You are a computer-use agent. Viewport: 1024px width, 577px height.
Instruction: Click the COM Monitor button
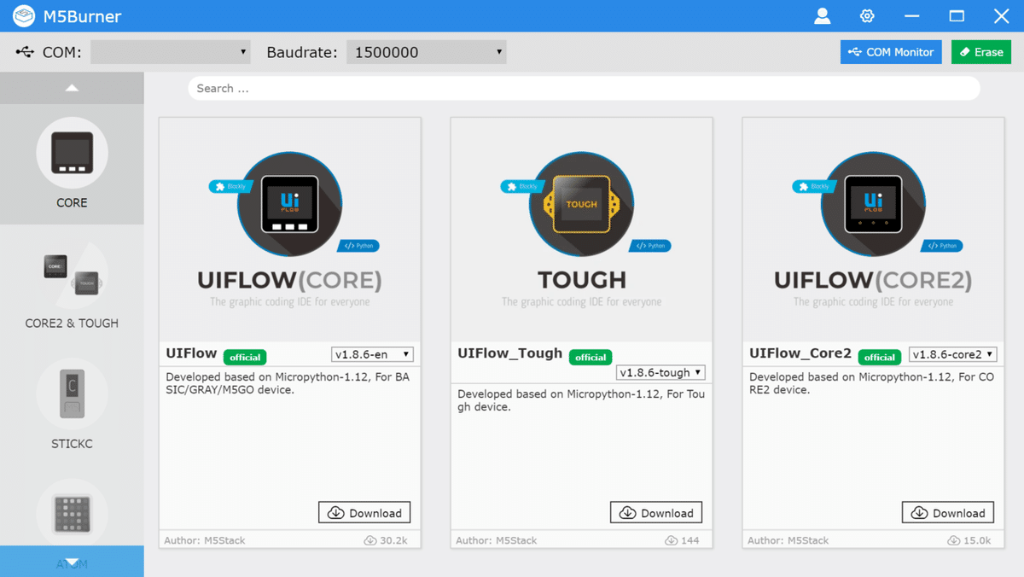coord(891,52)
